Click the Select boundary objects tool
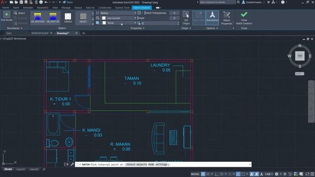 [20, 13]
